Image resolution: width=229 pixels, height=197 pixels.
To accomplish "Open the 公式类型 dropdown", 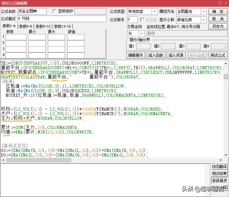I will pyautogui.click(x=154, y=12).
